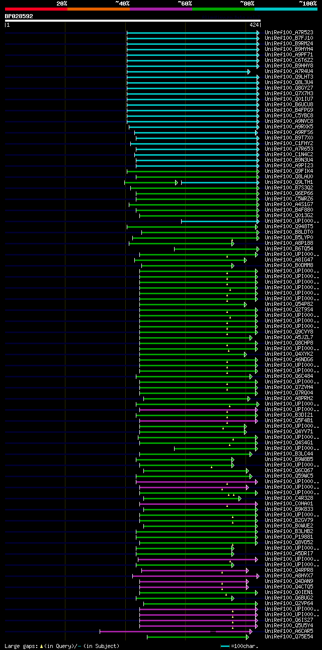Click the purple ~60% legend color segment
Screen dimensions: 322x650
point(161,9)
